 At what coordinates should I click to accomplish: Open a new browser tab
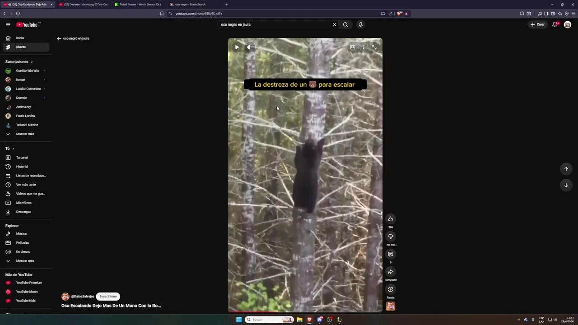(227, 5)
